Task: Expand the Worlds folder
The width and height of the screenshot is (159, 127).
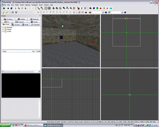Action: coord(3,31)
